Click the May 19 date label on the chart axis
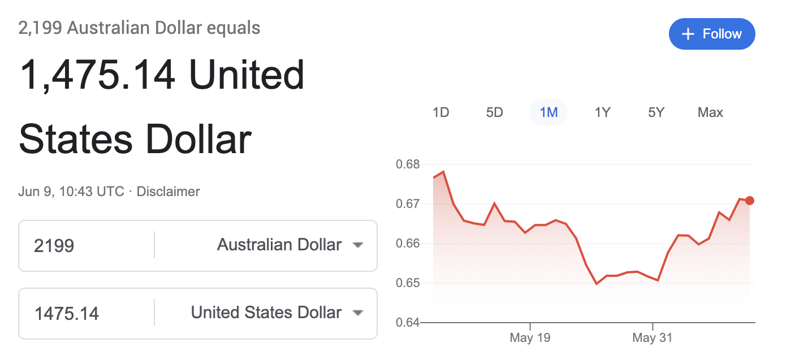 click(x=530, y=338)
